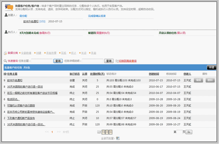
Task: Filter data by 完成 category
Action: [64, 53]
